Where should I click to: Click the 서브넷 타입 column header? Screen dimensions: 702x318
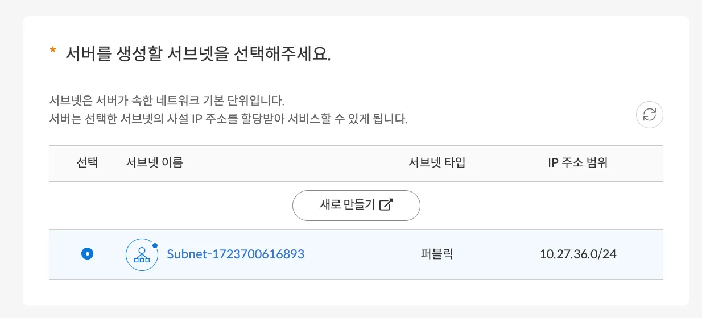pyautogui.click(x=437, y=163)
